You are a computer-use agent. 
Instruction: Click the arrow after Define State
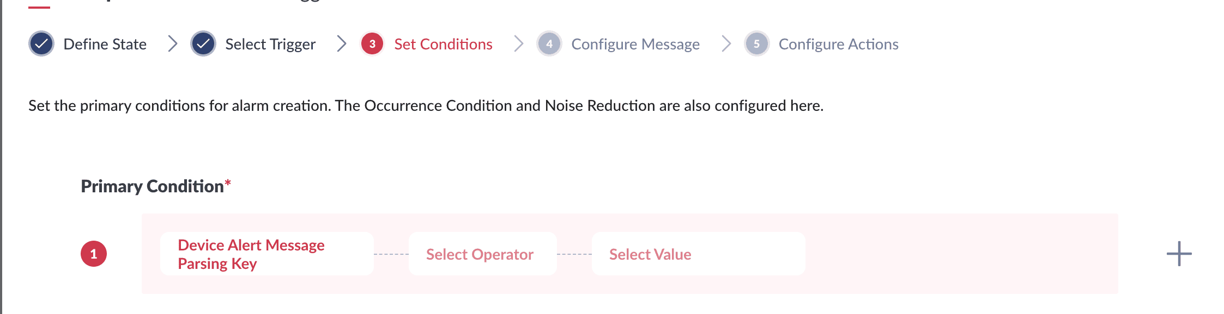click(173, 44)
